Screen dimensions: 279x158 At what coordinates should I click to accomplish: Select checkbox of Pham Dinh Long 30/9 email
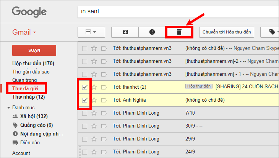click(x=84, y=126)
